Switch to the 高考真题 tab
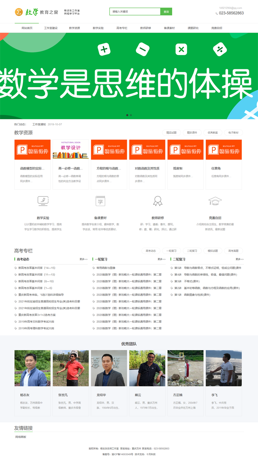This screenshot has width=258, height=463. pyautogui.click(x=233, y=251)
